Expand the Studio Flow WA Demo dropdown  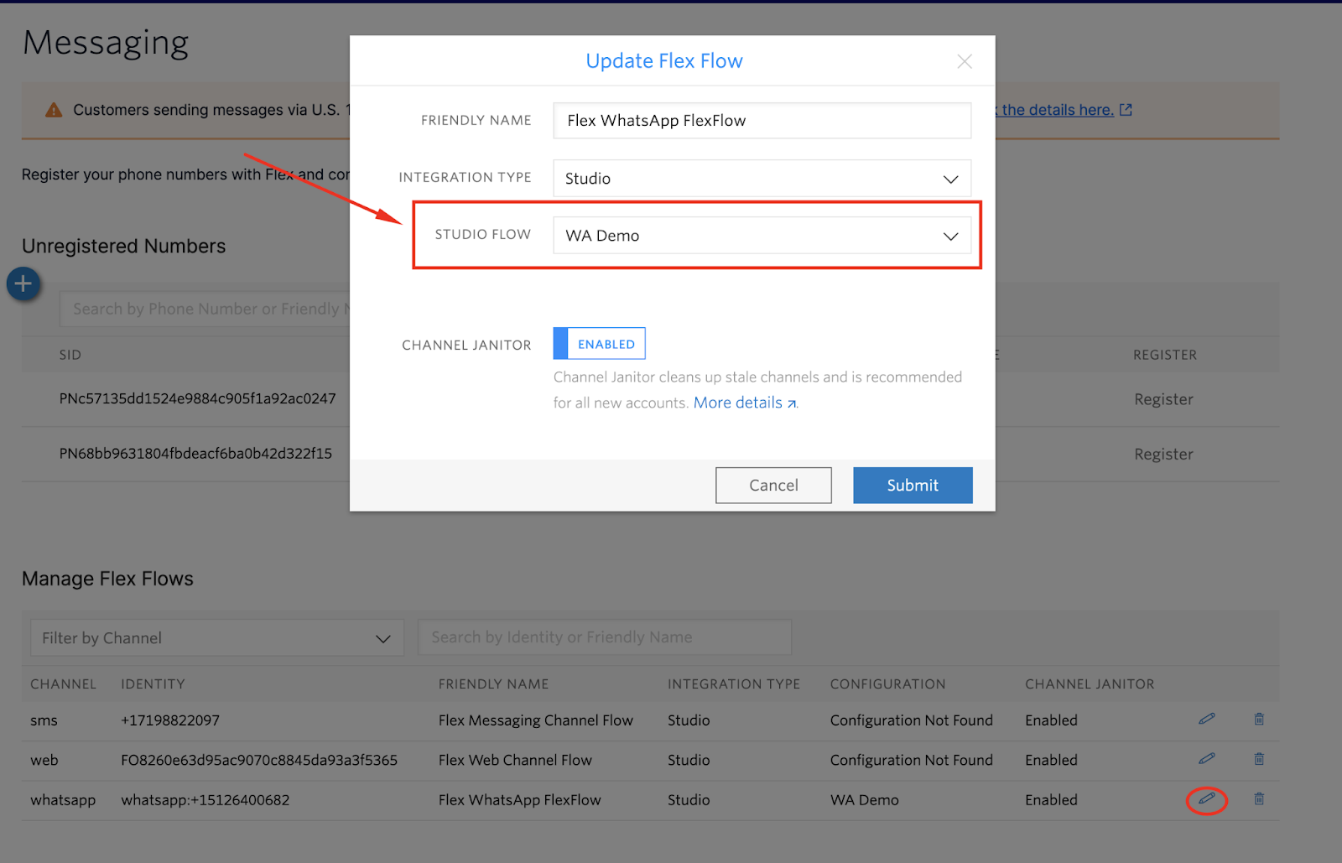pos(762,236)
